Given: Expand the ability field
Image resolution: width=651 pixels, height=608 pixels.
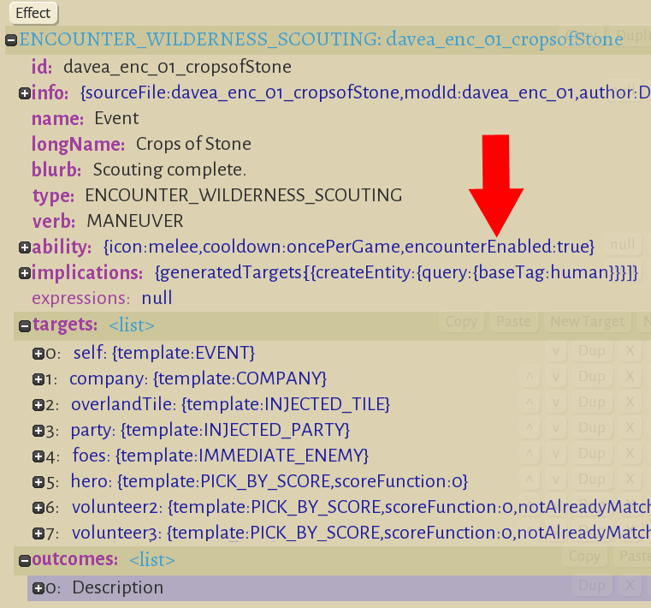Looking at the screenshot, I should point(24,247).
